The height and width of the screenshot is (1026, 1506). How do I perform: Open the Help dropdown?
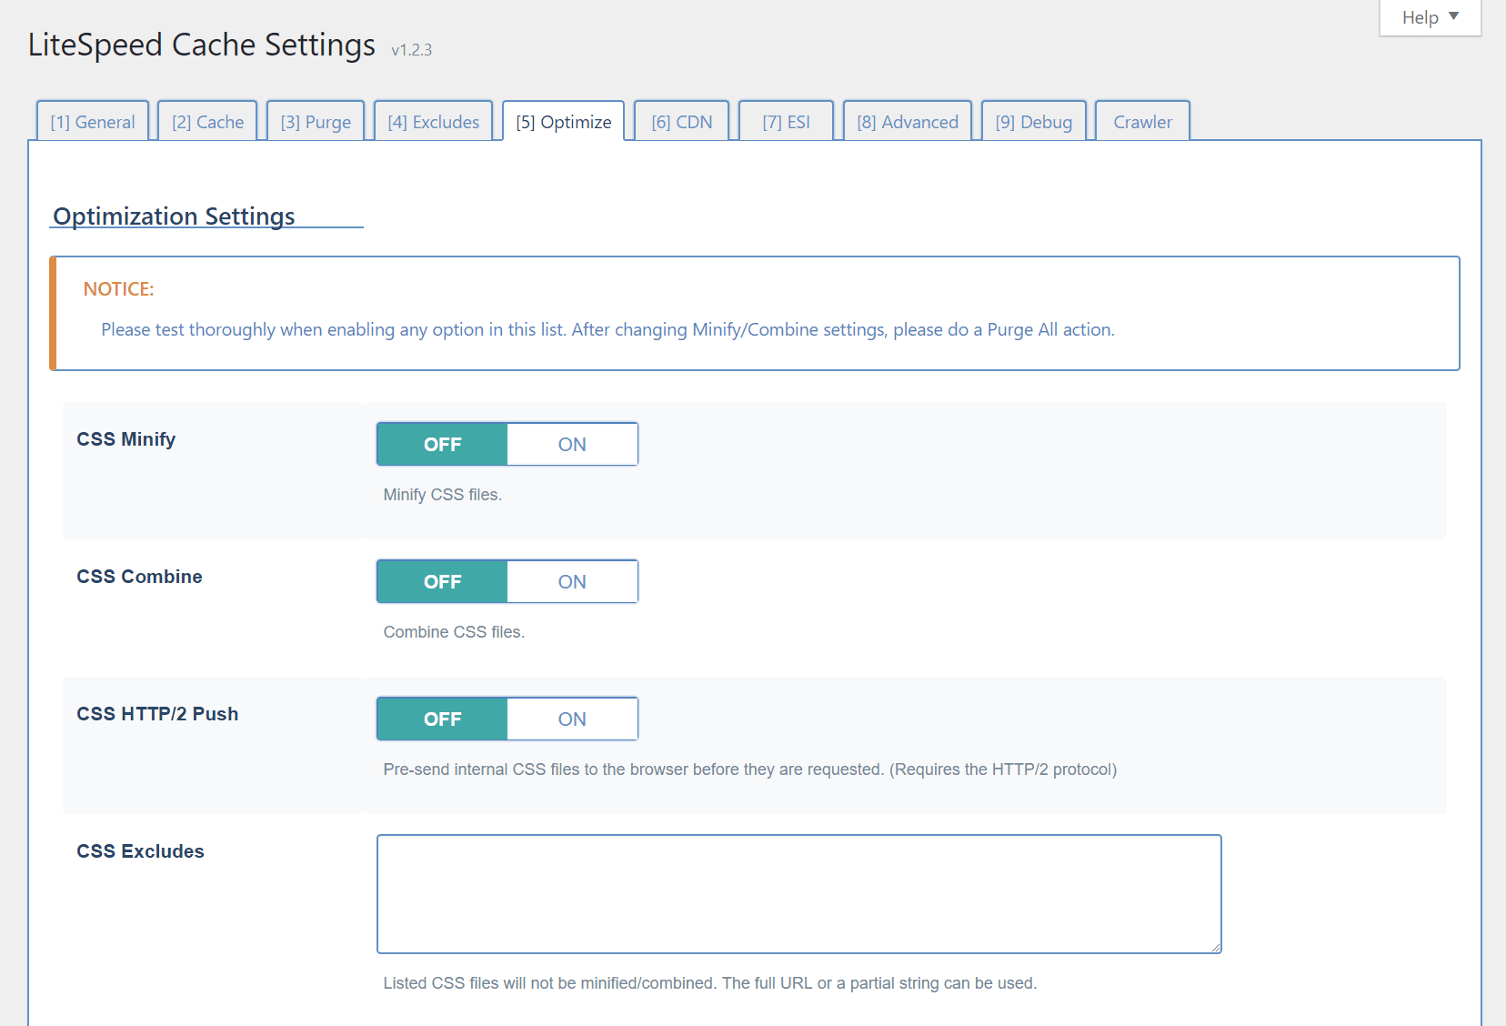pos(1430,17)
